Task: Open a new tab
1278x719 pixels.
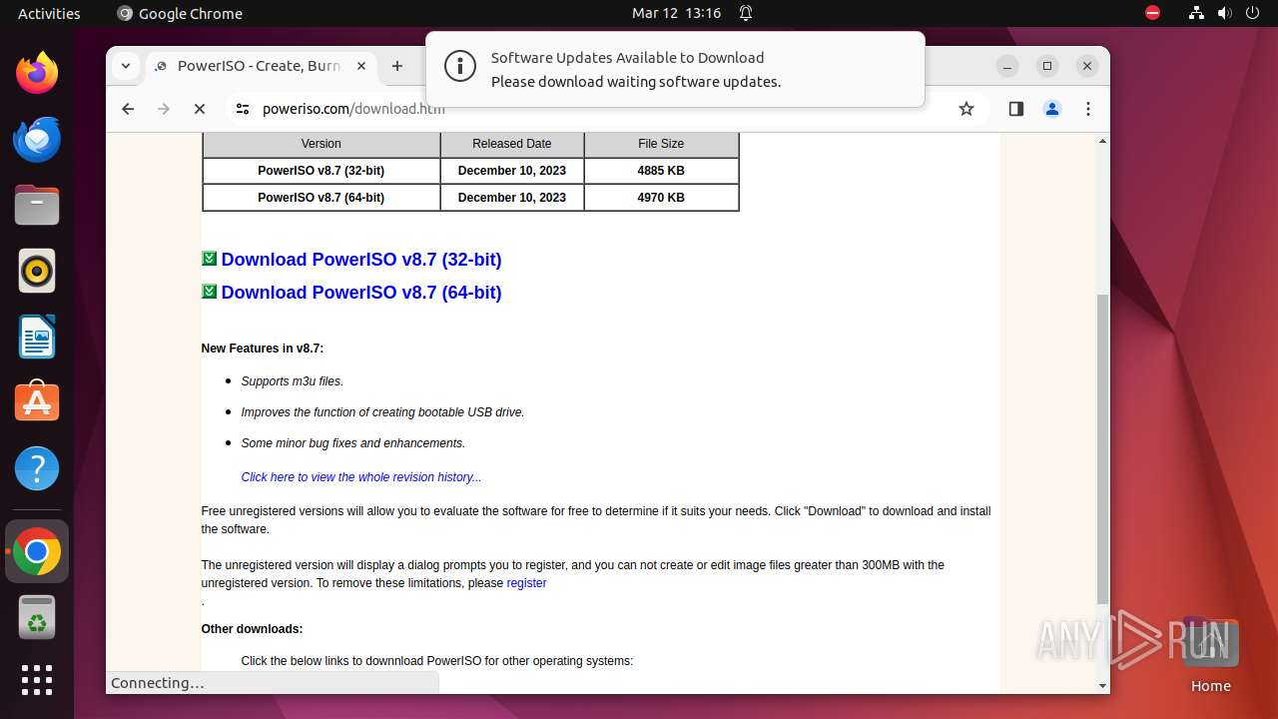Action: point(397,66)
